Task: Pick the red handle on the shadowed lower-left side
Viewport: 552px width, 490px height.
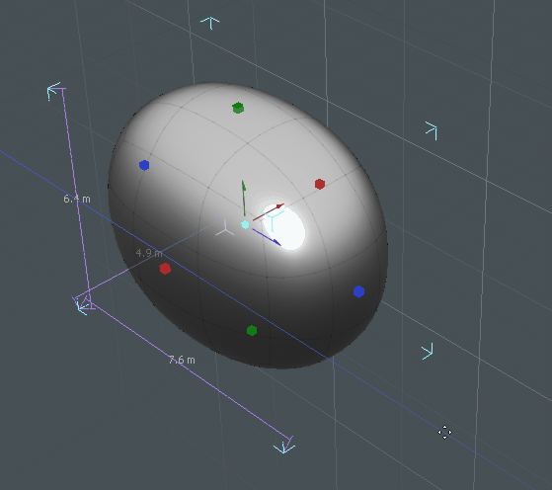Action: tap(165, 269)
